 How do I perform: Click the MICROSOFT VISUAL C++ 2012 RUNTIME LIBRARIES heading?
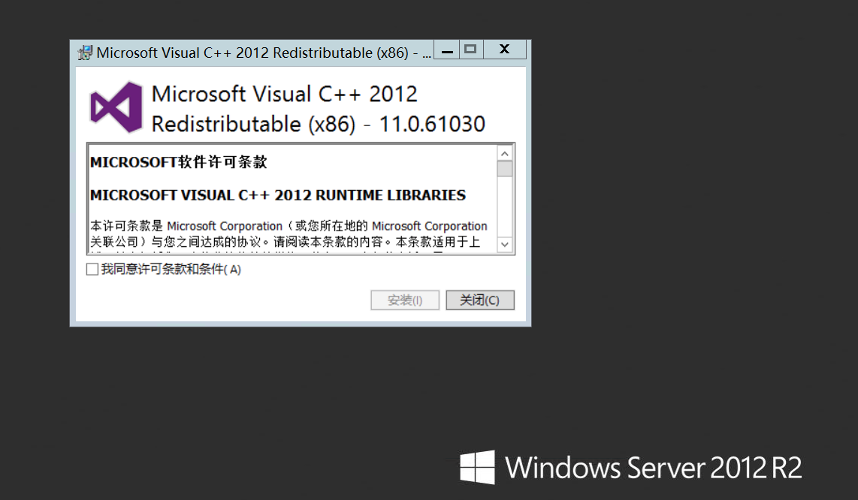pyautogui.click(x=278, y=195)
